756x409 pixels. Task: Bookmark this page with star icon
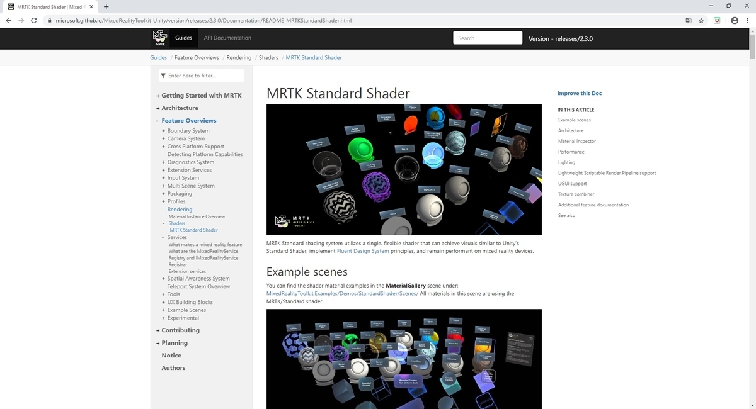(x=701, y=20)
